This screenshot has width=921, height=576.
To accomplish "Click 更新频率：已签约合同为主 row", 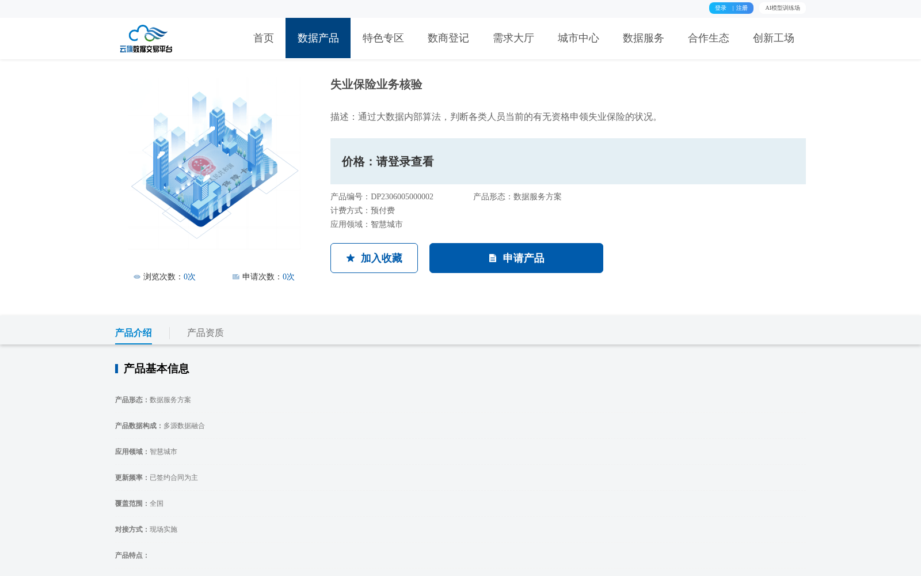I will point(157,478).
